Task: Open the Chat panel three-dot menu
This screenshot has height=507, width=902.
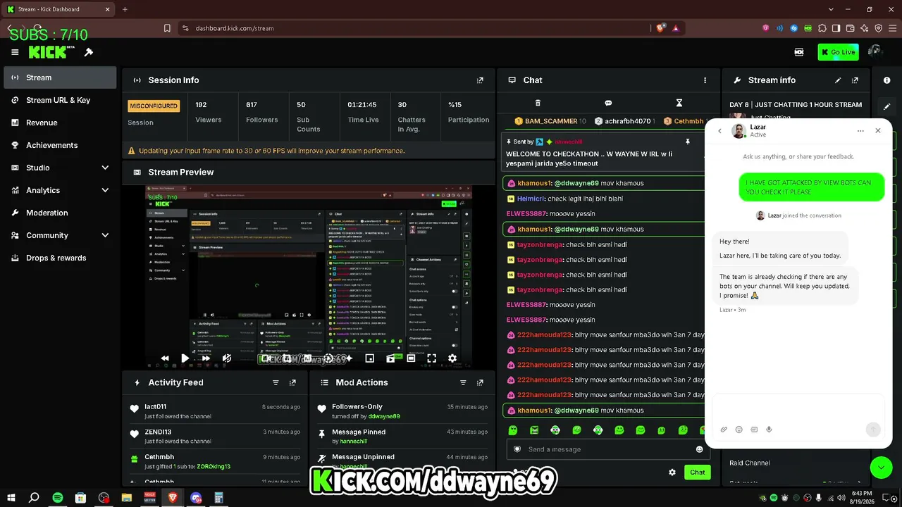Action: 705,80
